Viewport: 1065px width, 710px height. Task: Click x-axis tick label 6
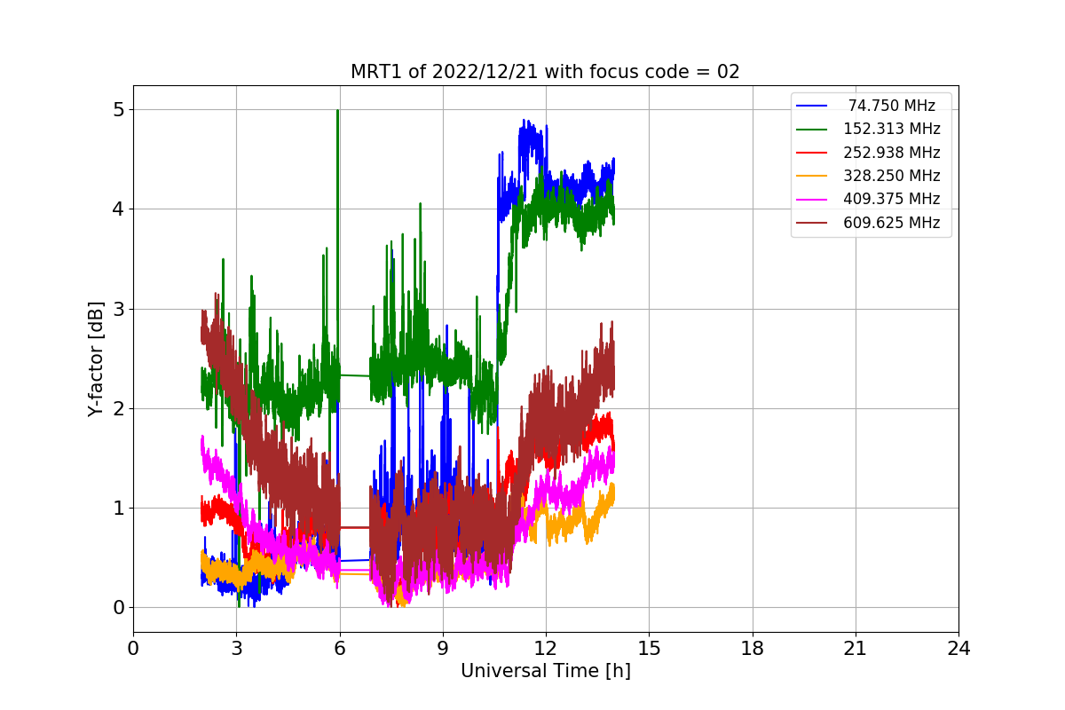coord(340,649)
